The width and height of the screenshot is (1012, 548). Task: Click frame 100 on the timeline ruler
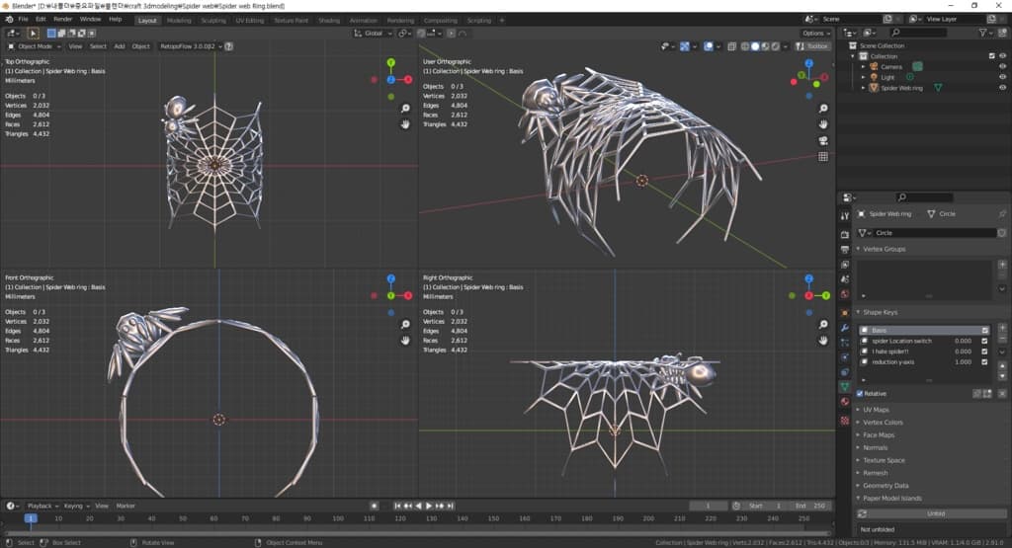tap(338, 518)
